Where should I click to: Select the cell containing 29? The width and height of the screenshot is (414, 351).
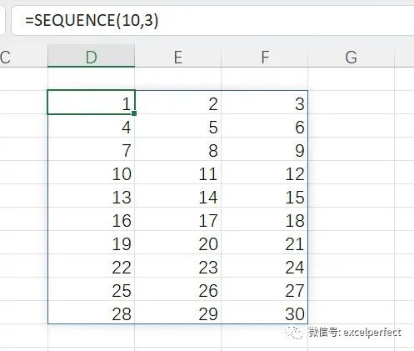click(x=178, y=313)
